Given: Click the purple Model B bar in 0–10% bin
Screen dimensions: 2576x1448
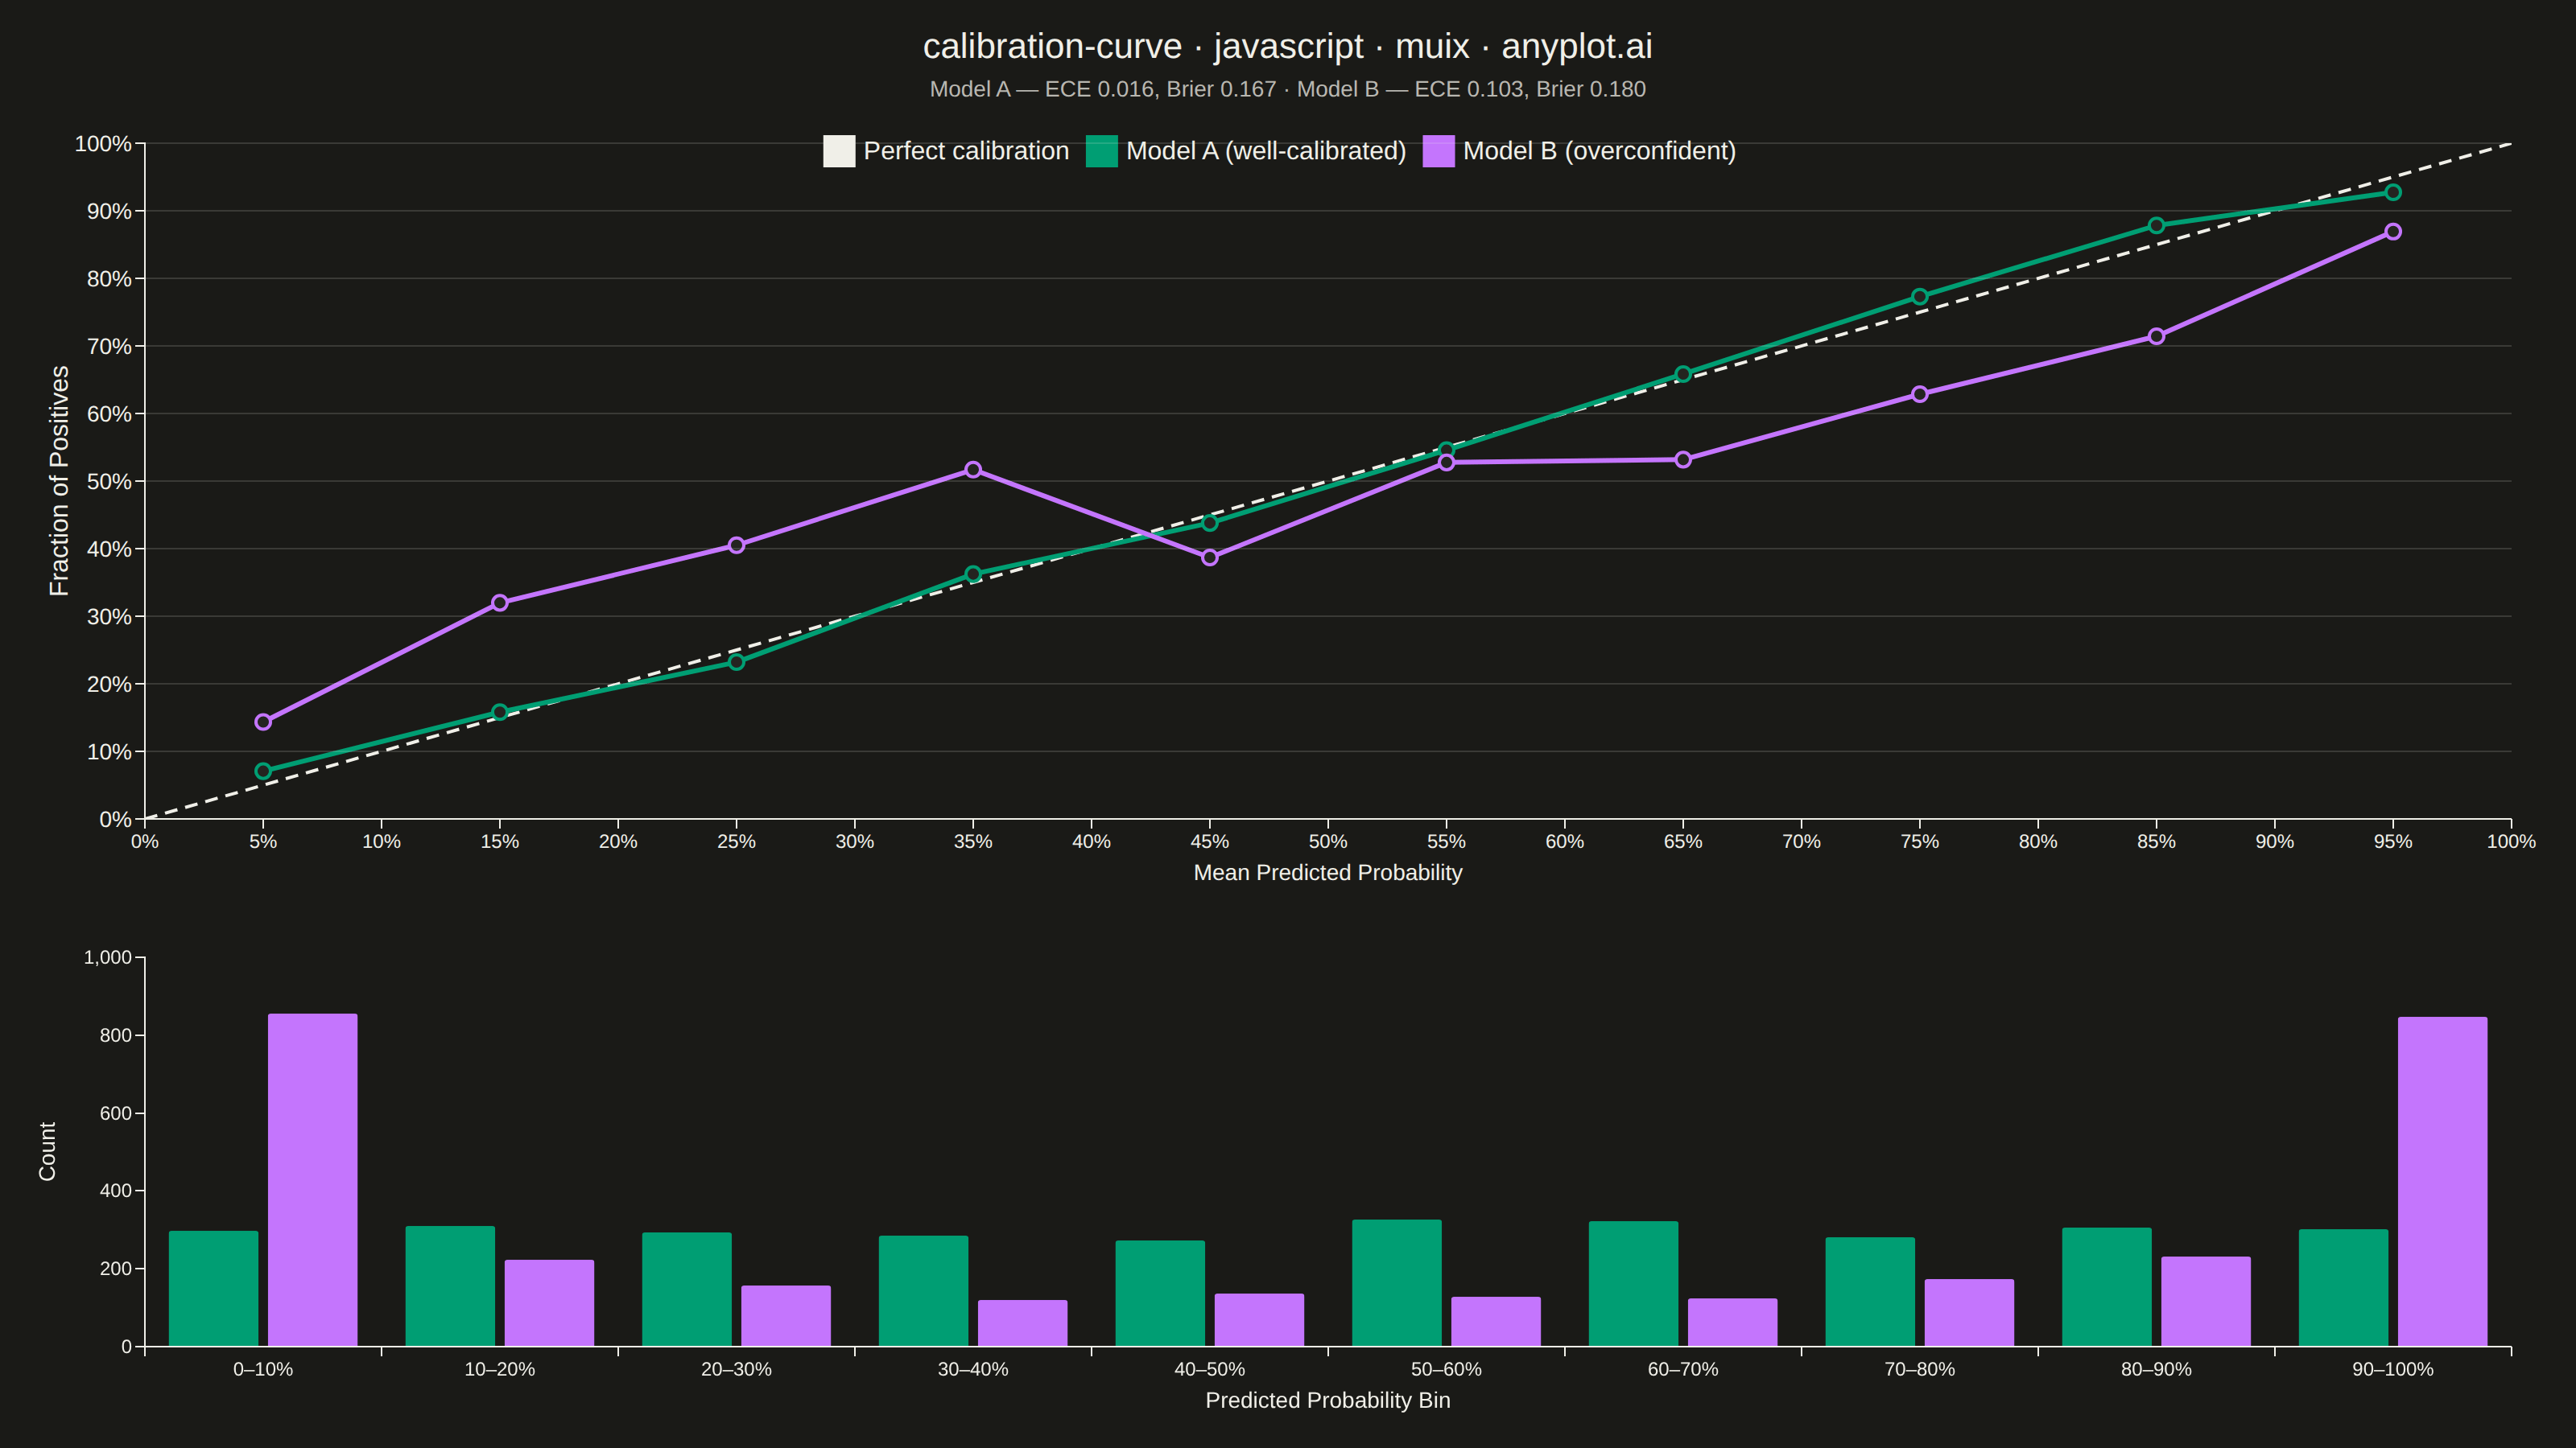Looking at the screenshot, I should click(x=313, y=1180).
